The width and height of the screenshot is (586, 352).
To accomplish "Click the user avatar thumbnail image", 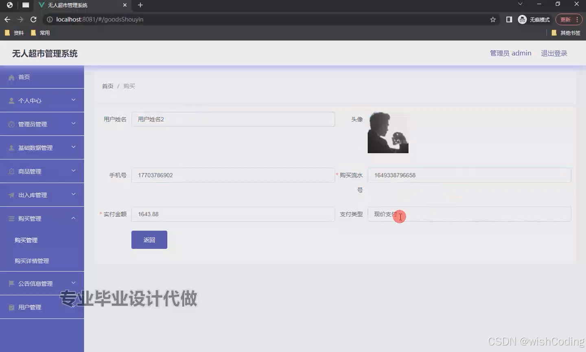I will 388,132.
